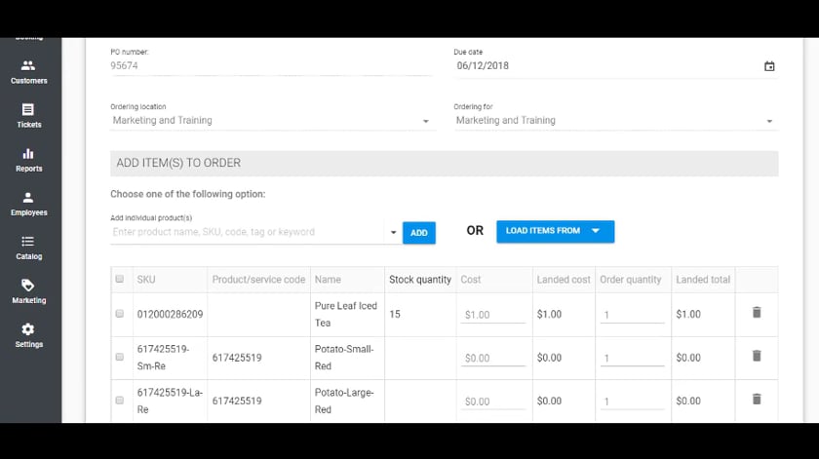Click the ADD ITEM(S) TO ORDER section header

pos(444,163)
